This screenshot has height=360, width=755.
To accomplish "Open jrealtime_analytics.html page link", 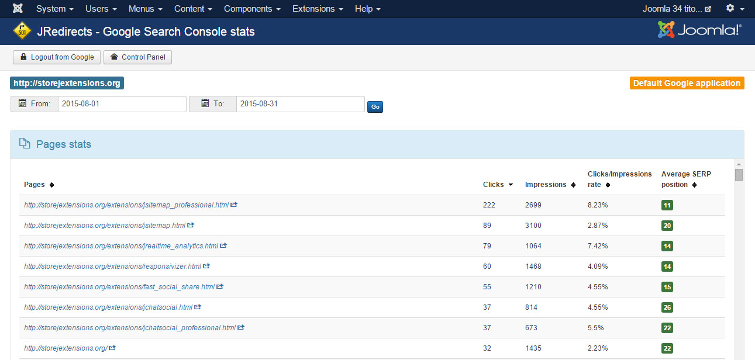I will [x=121, y=246].
